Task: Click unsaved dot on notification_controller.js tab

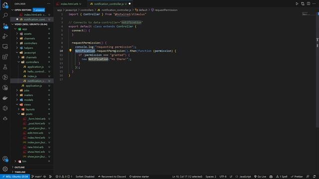Action: click(x=130, y=3)
